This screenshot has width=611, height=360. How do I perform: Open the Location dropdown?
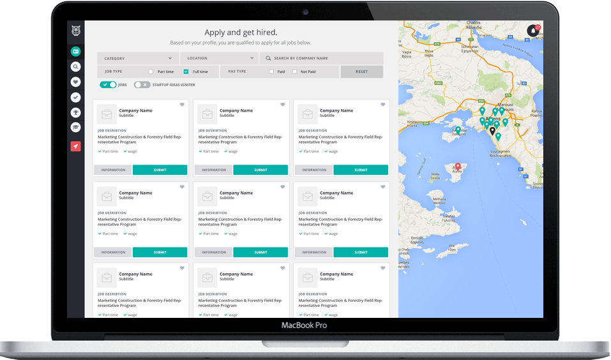pyautogui.click(x=218, y=58)
